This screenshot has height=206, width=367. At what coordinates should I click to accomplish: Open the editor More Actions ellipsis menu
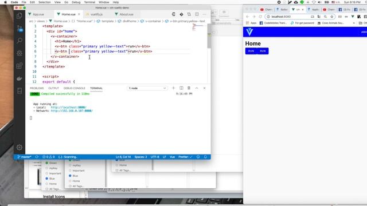pos(204,14)
